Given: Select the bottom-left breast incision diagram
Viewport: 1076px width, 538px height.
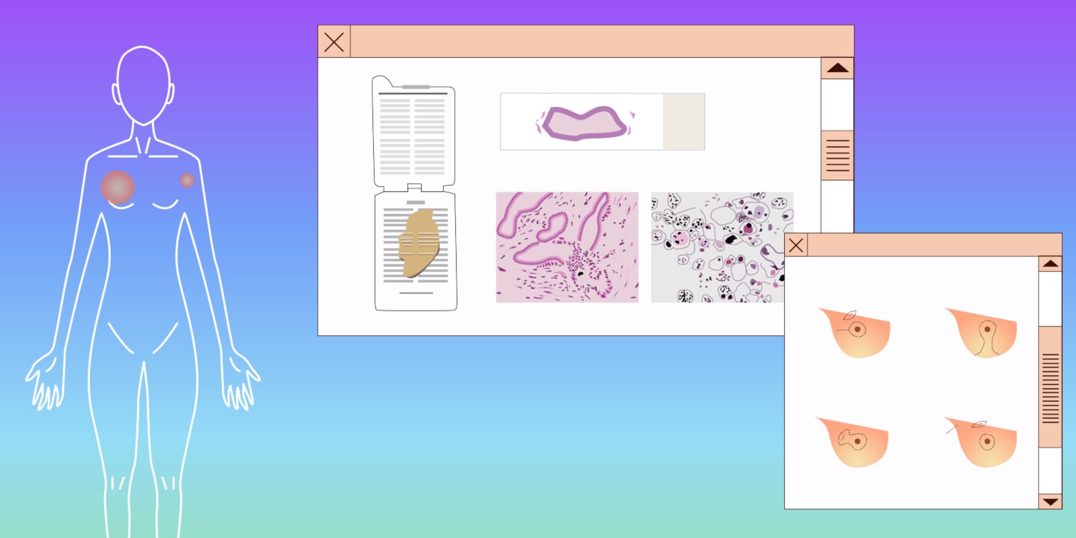Looking at the screenshot, I should pos(853,443).
